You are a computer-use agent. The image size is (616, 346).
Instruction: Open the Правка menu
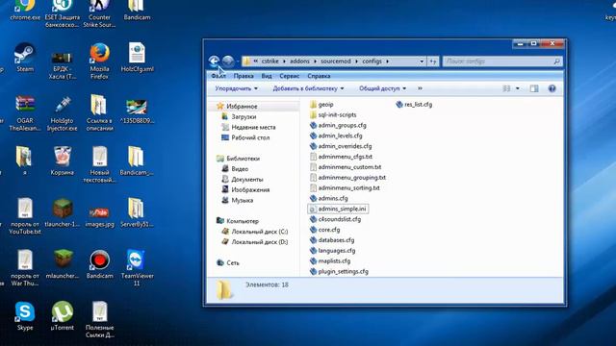coord(244,76)
